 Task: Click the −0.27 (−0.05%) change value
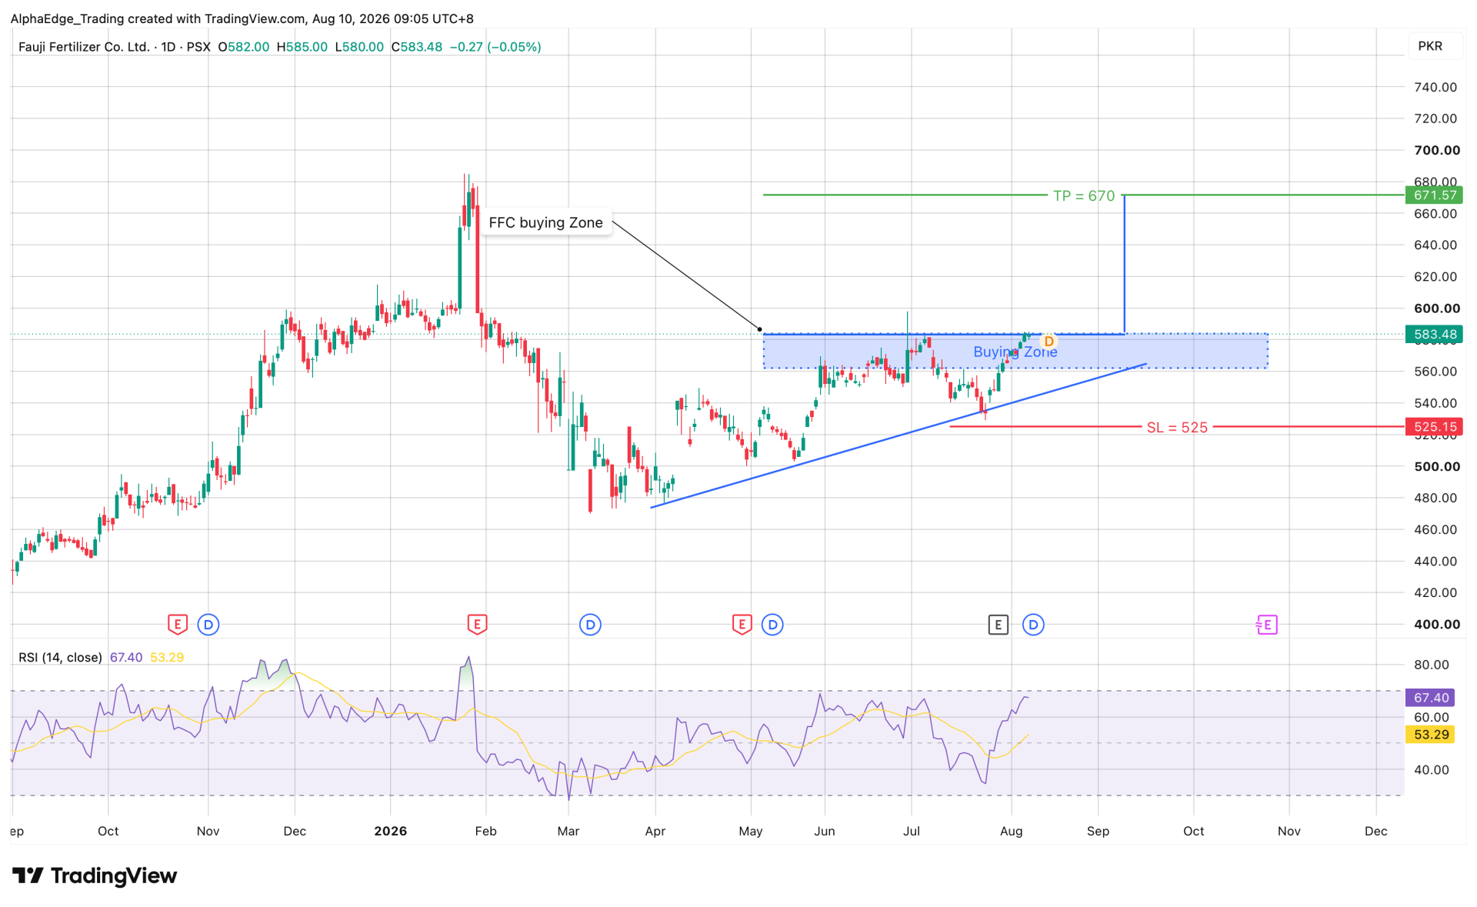tap(495, 47)
